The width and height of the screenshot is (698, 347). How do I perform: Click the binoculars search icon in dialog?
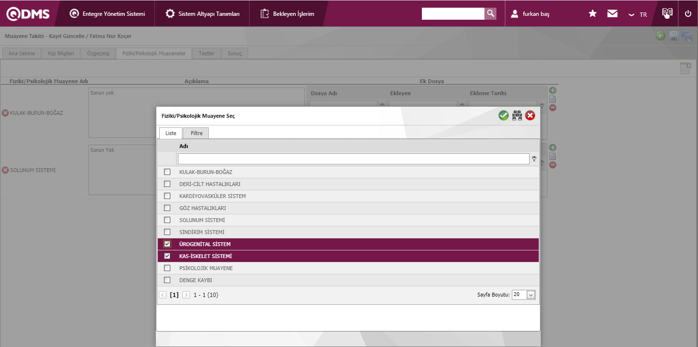click(517, 115)
